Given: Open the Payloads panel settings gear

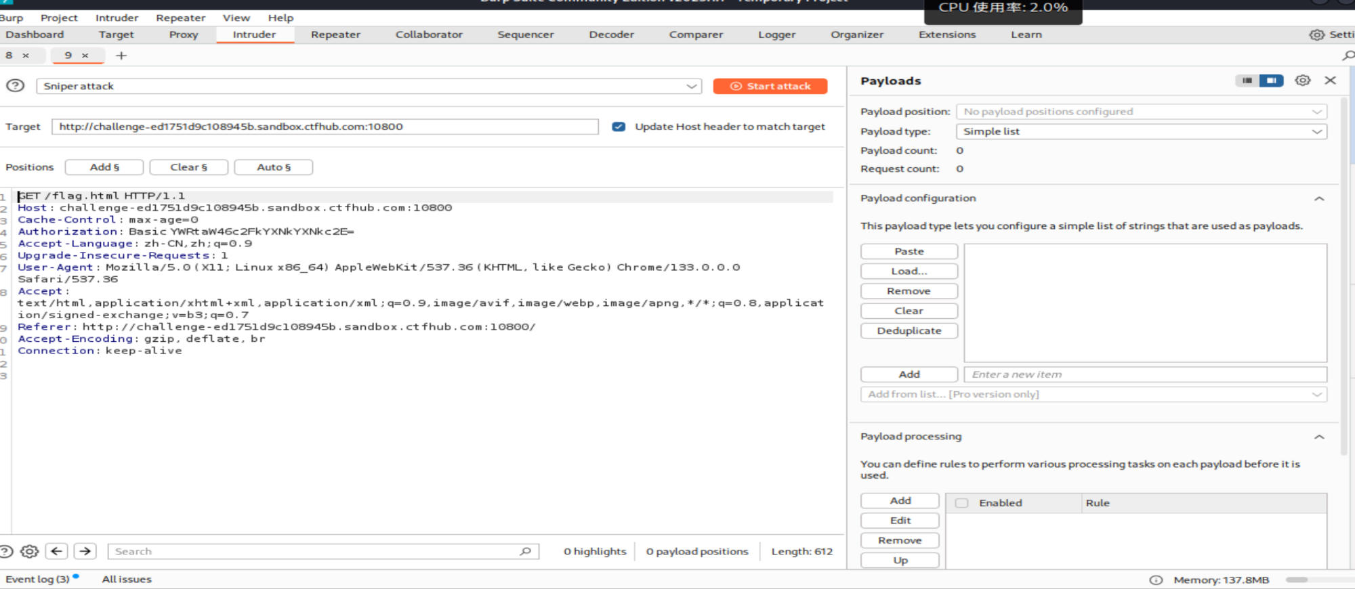Looking at the screenshot, I should click(1302, 81).
